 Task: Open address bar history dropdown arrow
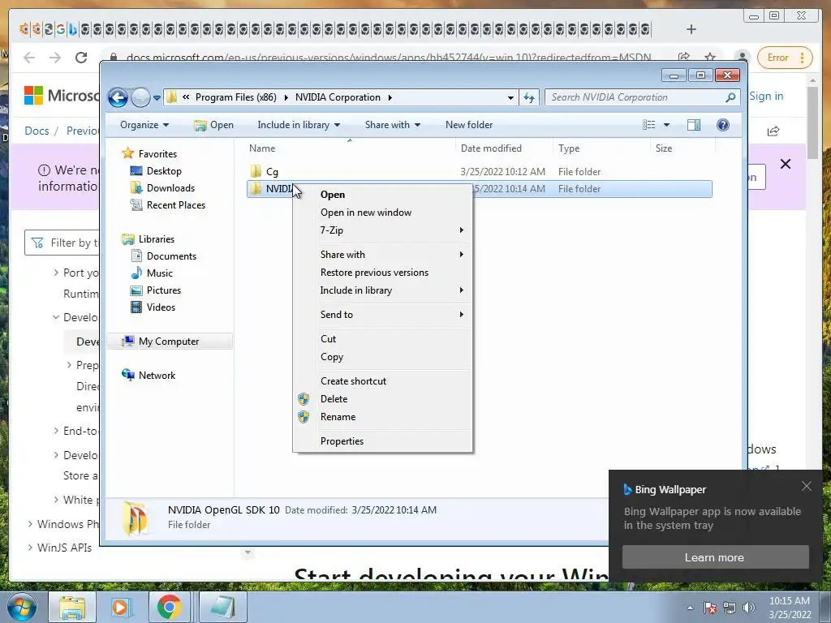click(x=510, y=97)
